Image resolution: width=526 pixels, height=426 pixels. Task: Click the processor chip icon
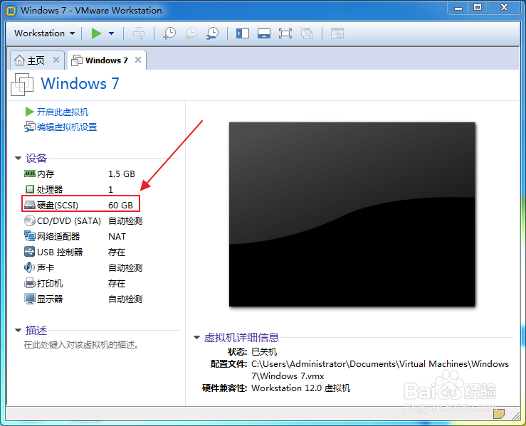[x=29, y=189]
